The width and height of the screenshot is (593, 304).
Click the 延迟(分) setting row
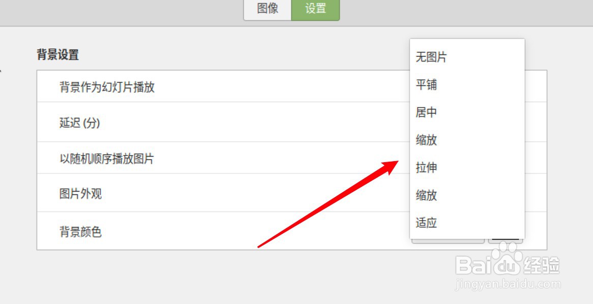[x=79, y=123]
